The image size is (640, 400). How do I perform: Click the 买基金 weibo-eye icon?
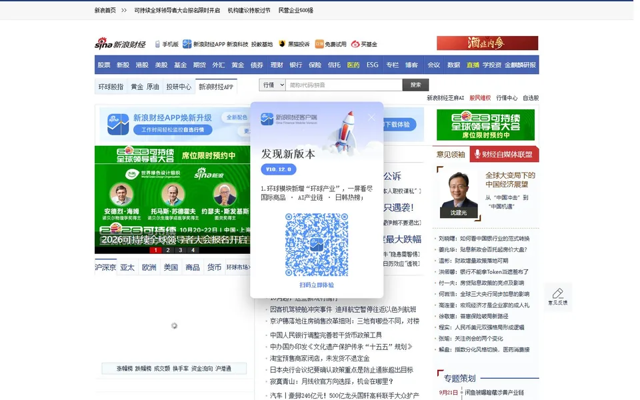coord(355,44)
